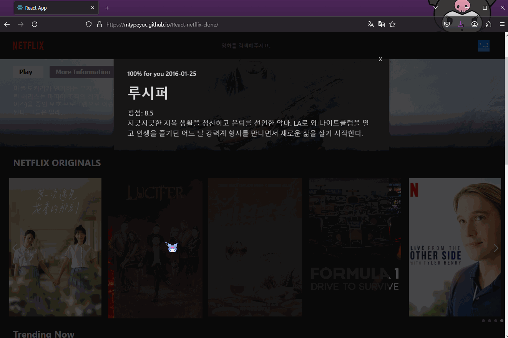Click the React logo favicon on the tab
The width and height of the screenshot is (508, 338).
click(x=20, y=8)
